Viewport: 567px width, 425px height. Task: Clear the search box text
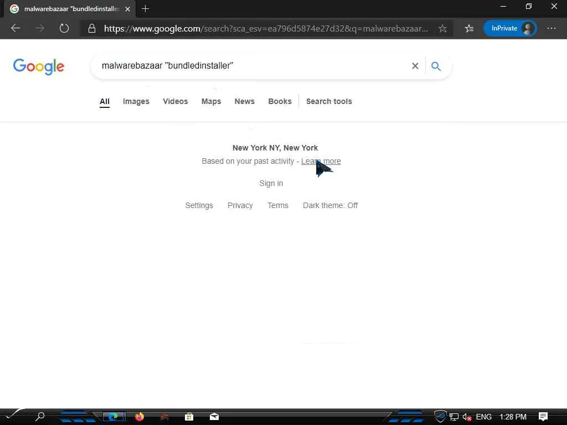[415, 66]
